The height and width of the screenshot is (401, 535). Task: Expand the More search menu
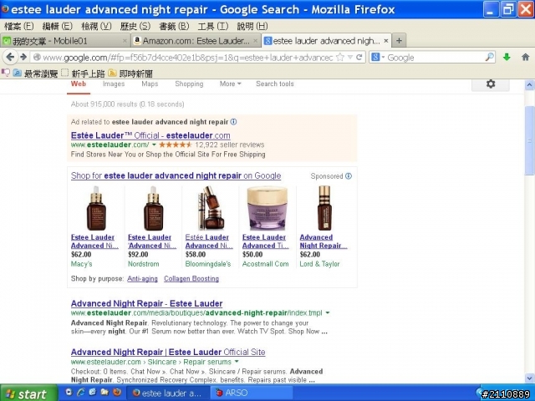(x=231, y=84)
